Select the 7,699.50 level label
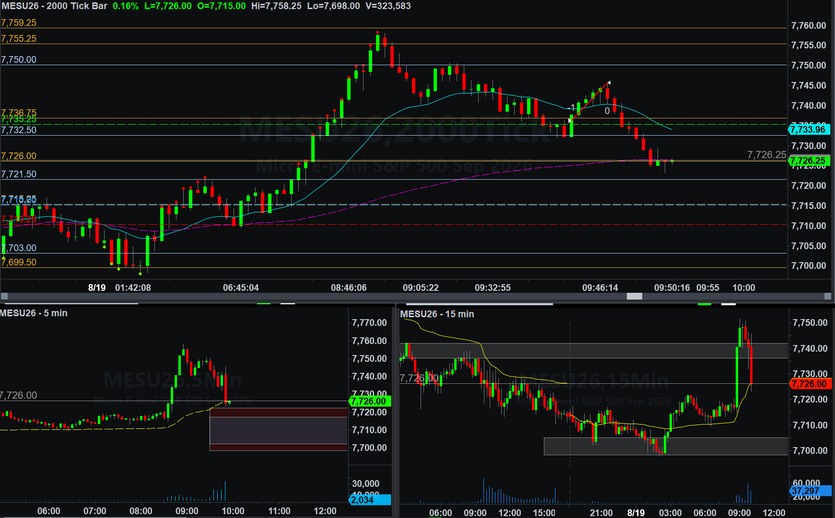 (x=19, y=262)
